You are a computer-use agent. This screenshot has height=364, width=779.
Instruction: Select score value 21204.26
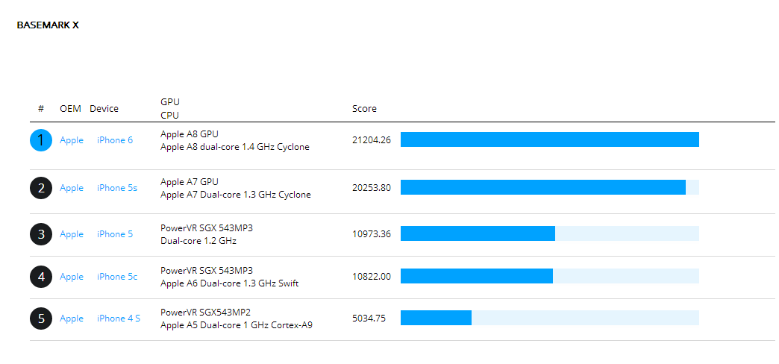click(x=372, y=140)
